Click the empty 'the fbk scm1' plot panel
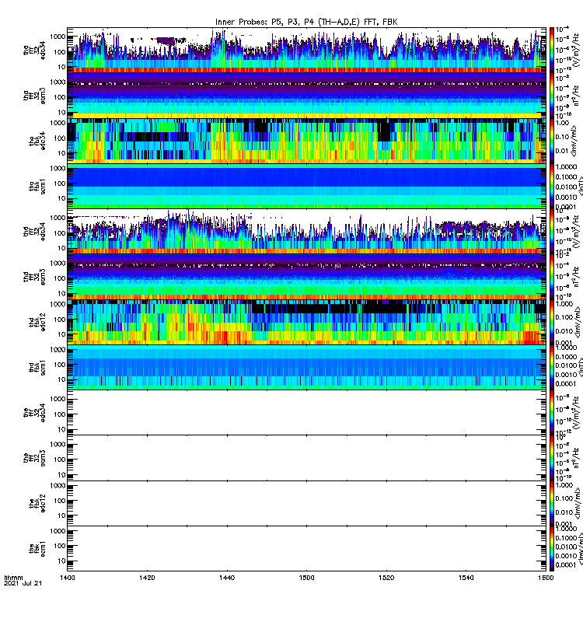583x622 pixels. pos(306,549)
